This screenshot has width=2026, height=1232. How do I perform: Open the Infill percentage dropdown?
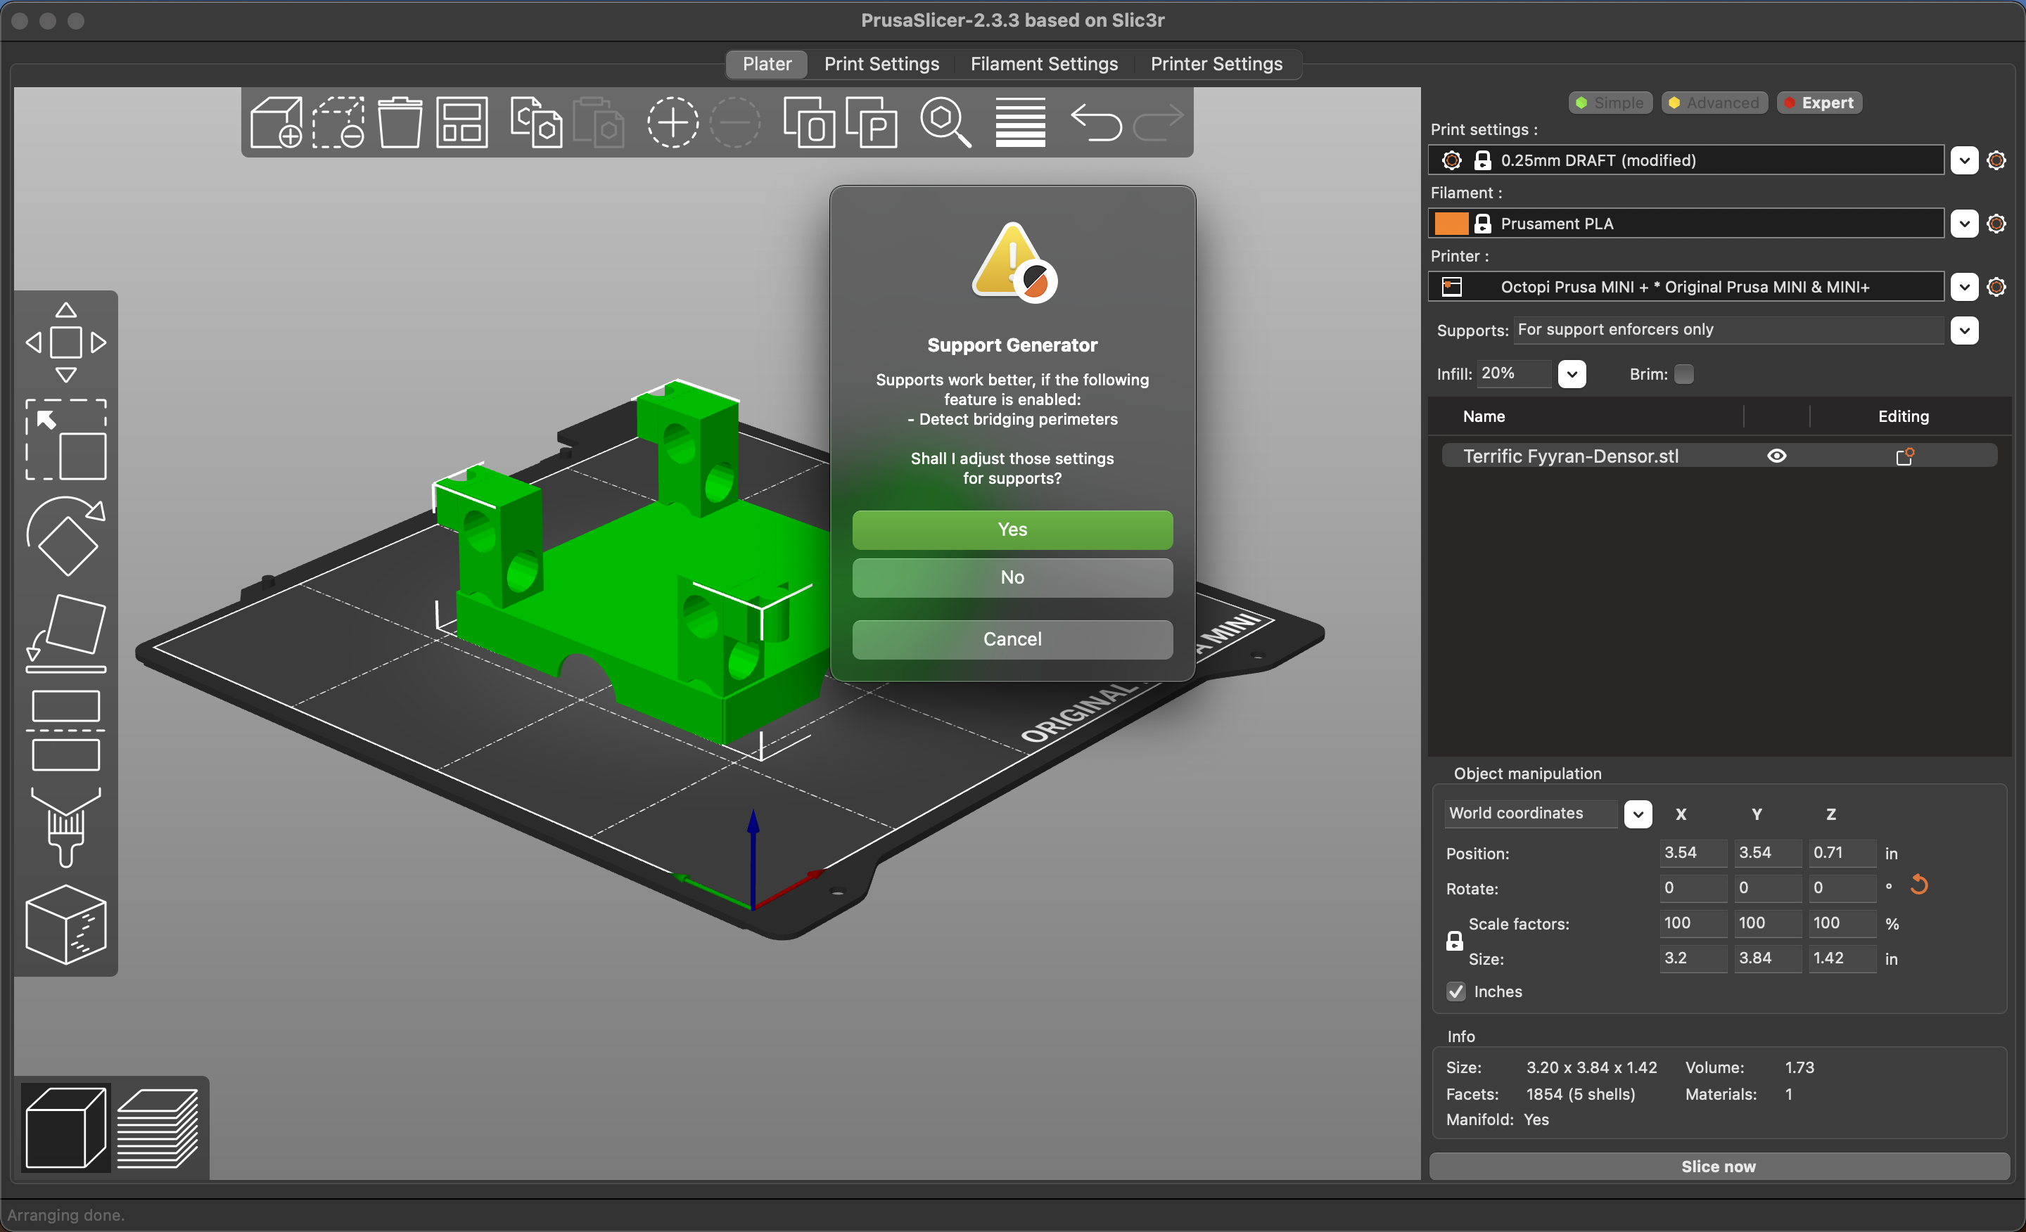tap(1572, 374)
